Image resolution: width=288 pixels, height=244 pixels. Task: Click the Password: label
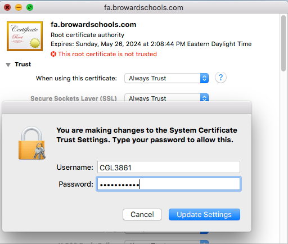[76, 184]
